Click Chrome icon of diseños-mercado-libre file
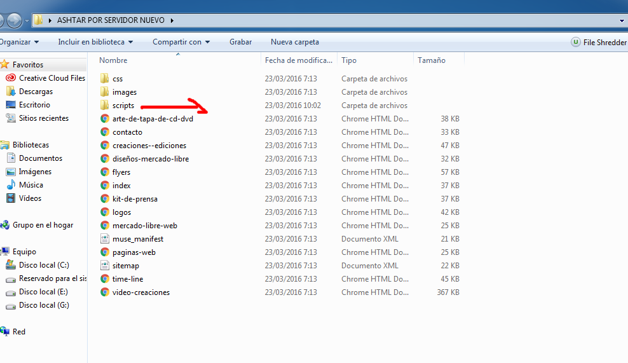The image size is (628, 363). tap(104, 159)
